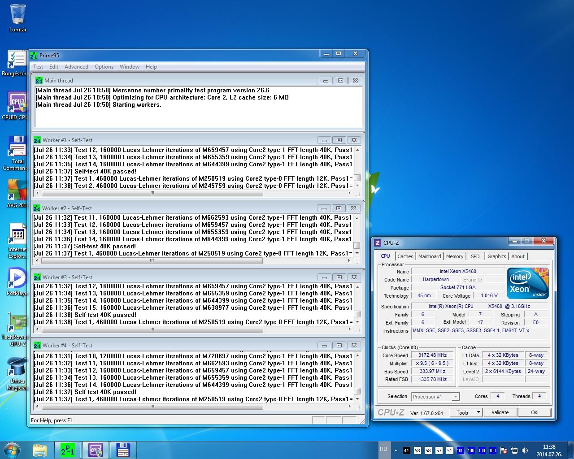Open the Window menu in Prime95
Screen dimensions: 574x459
tap(130, 67)
